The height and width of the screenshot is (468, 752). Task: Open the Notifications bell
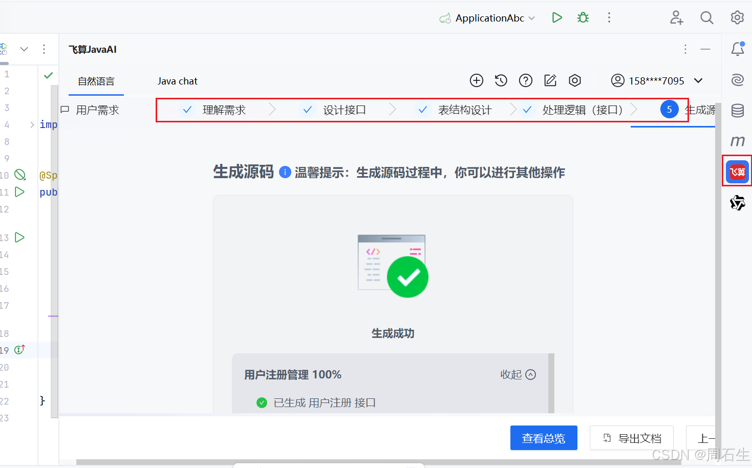738,49
